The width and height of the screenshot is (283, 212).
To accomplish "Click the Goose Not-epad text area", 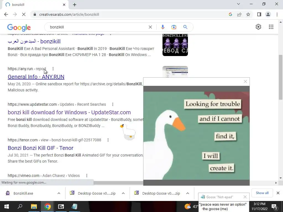I will click(x=224, y=206).
